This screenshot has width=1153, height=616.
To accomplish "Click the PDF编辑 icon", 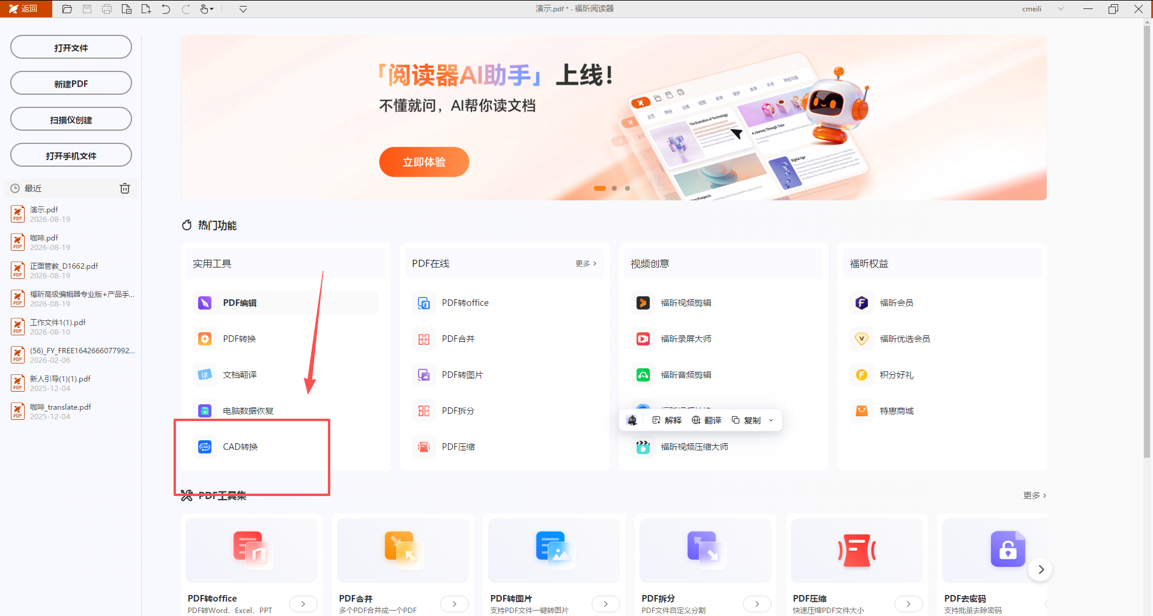I will [205, 303].
